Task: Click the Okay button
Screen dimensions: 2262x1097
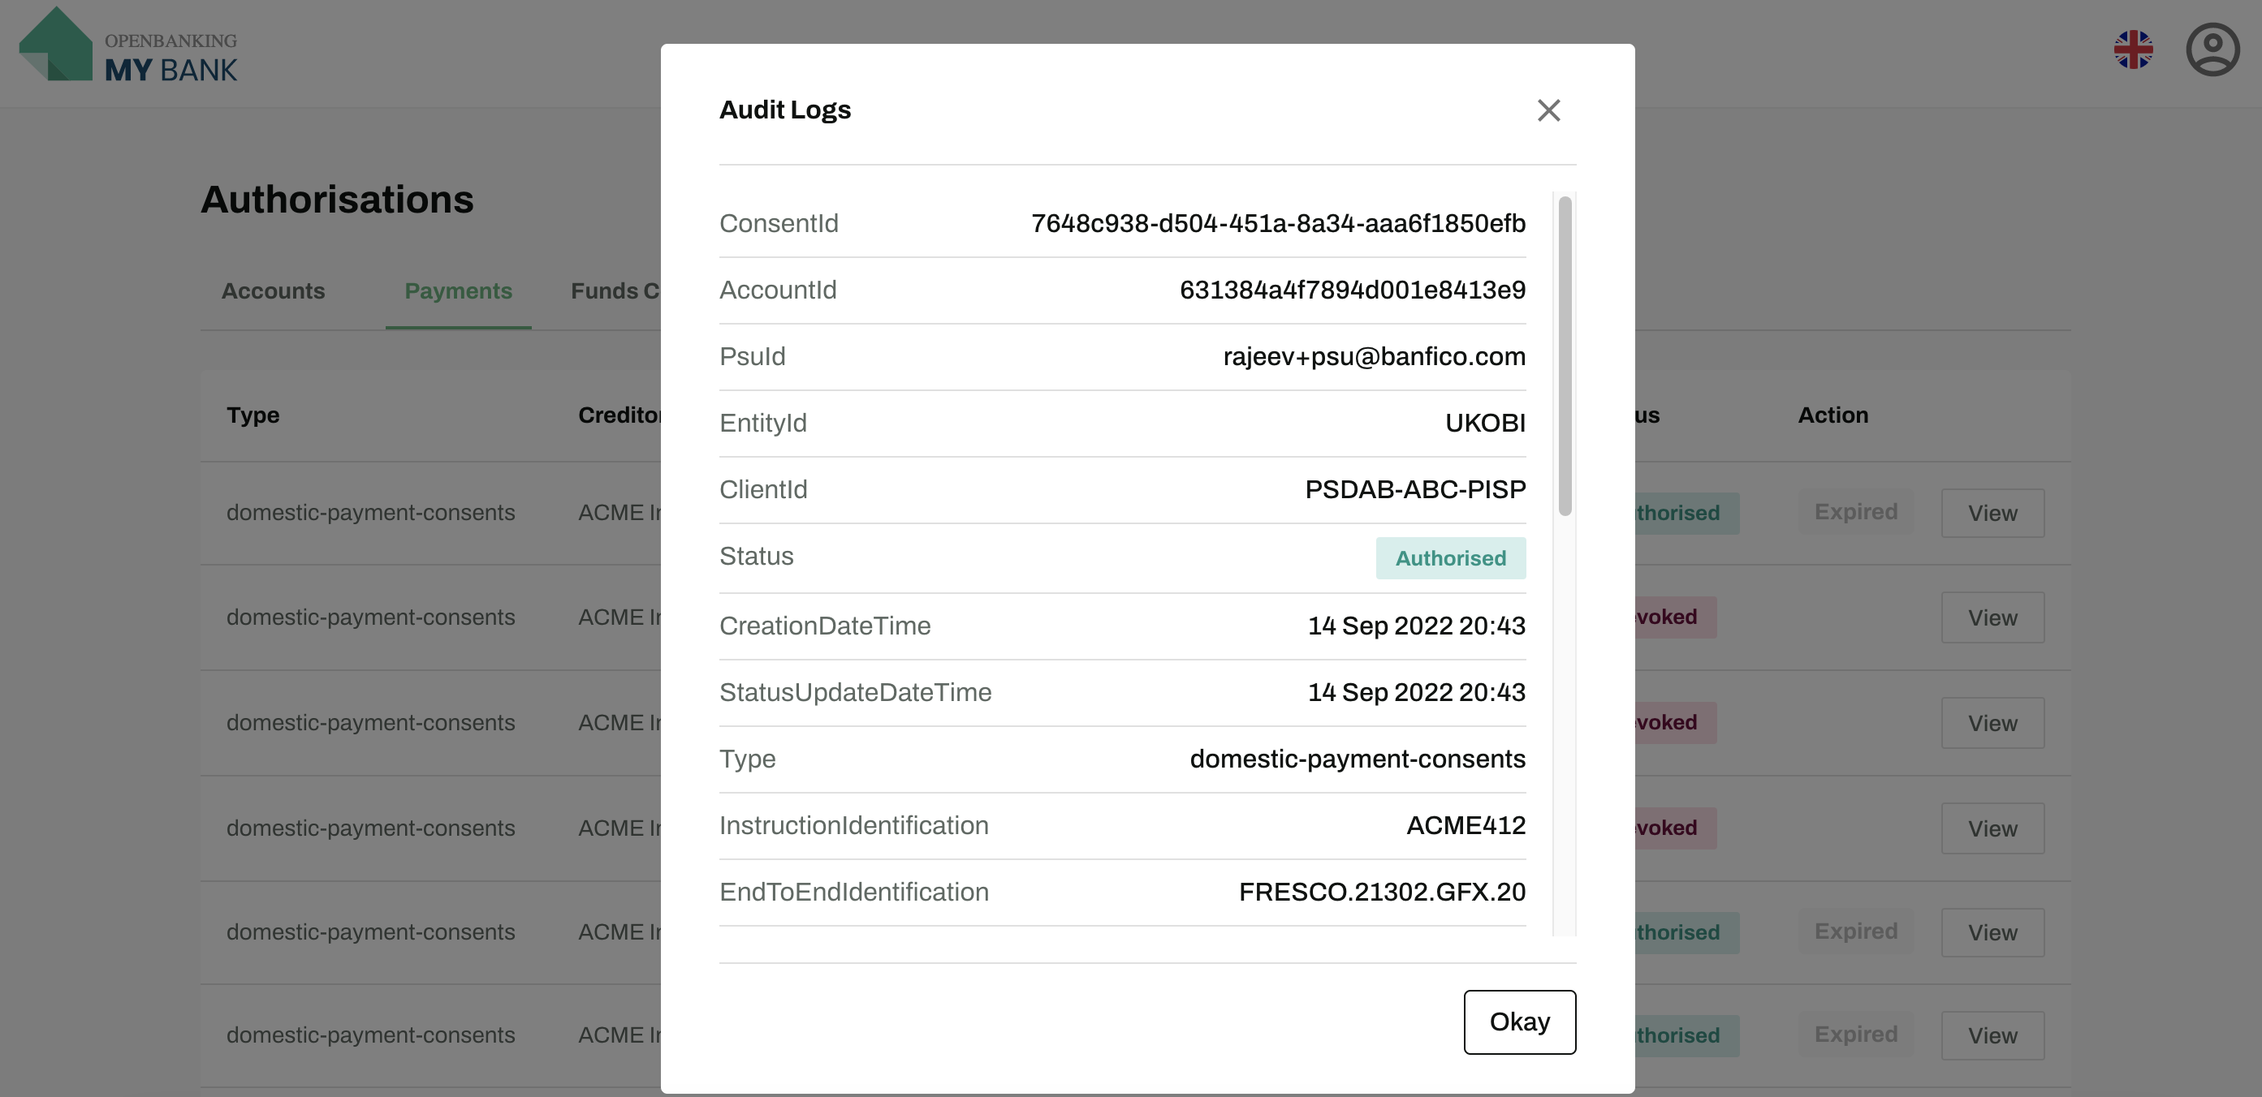Action: coord(1519,1022)
